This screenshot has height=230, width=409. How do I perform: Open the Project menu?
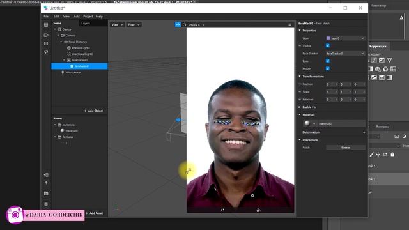click(88, 16)
